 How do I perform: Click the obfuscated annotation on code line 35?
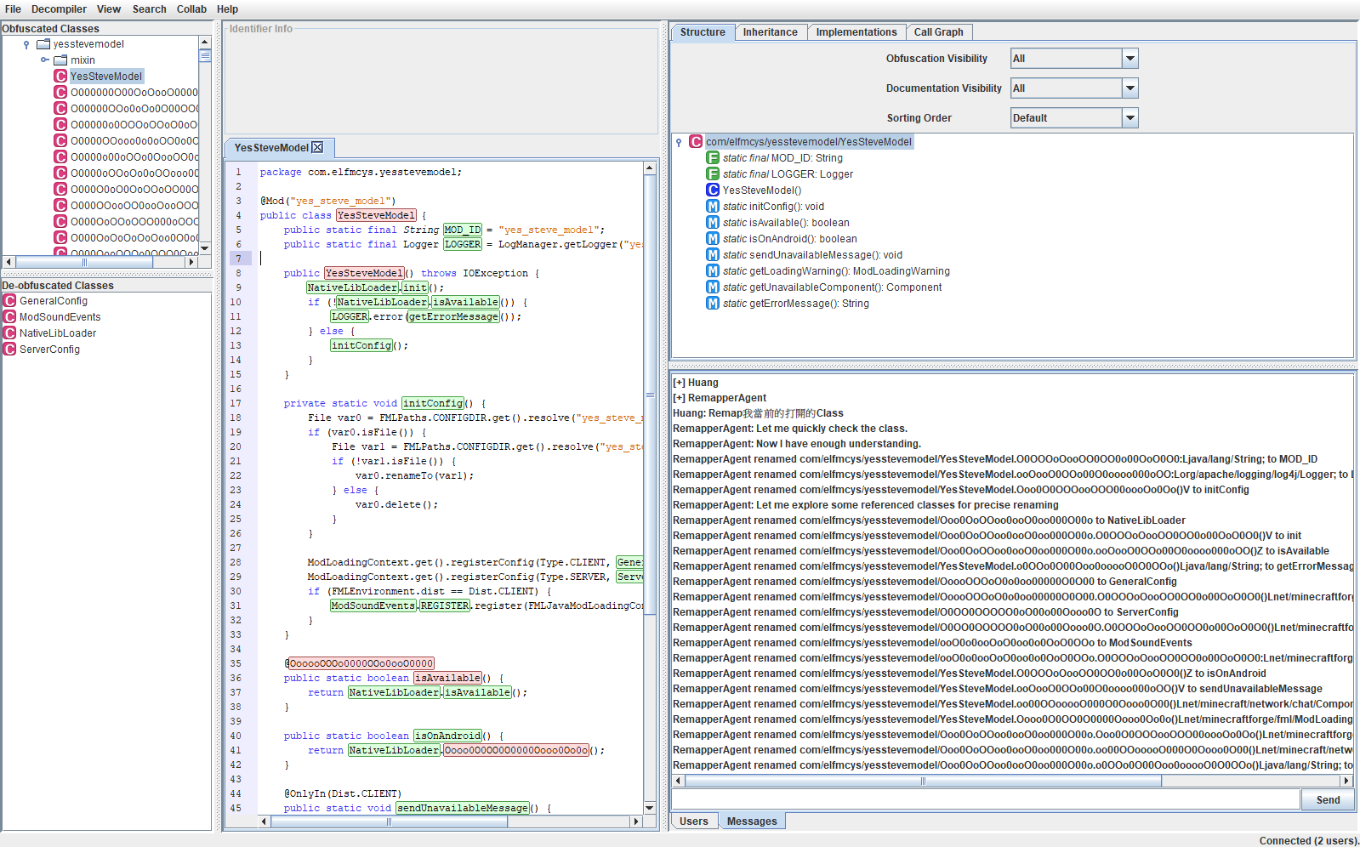tap(361, 663)
